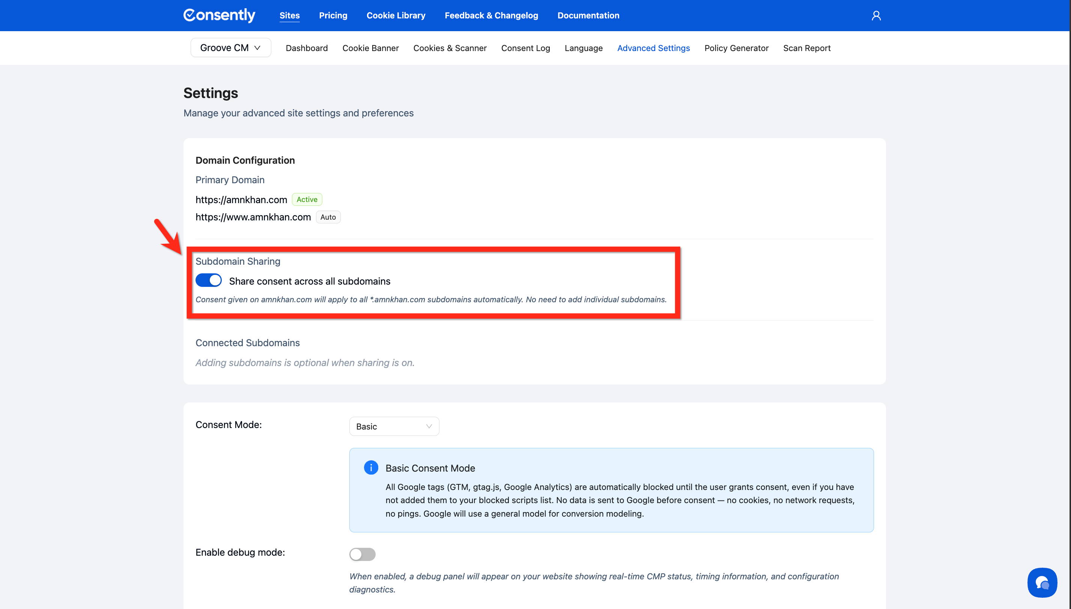Image resolution: width=1071 pixels, height=609 pixels.
Task: Enable debug mode toggle
Action: pos(362,554)
